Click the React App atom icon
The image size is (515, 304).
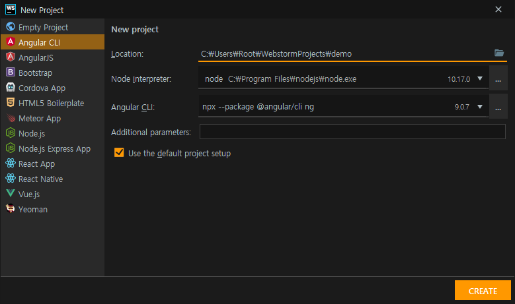(x=11, y=163)
